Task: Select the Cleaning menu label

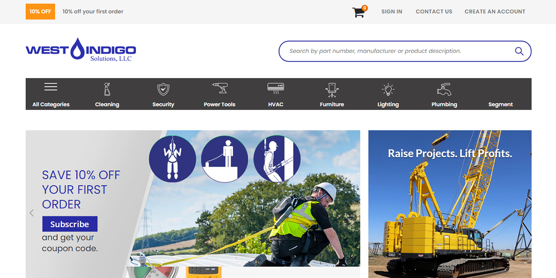Action: tap(107, 105)
